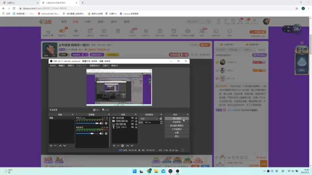
Task: Open Douyu viewing history clock icon
Action: point(218,21)
